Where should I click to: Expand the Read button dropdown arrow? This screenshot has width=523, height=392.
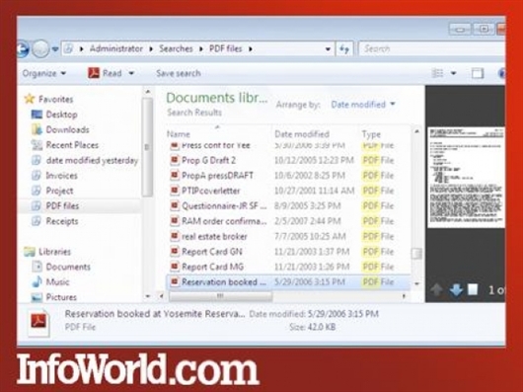click(x=131, y=73)
